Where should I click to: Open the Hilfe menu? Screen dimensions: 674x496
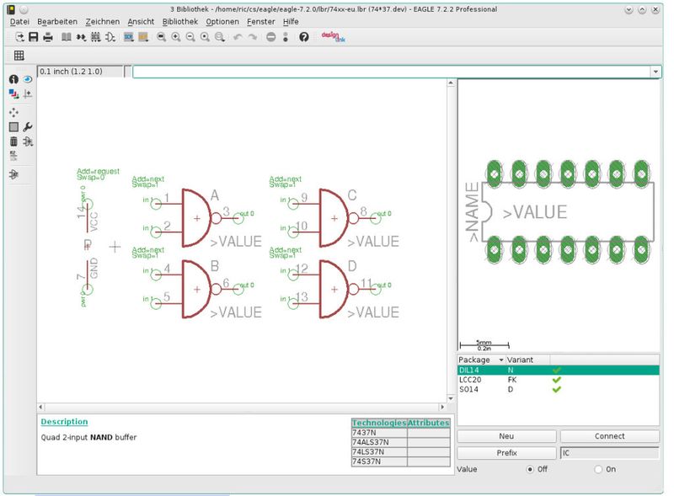pos(291,22)
